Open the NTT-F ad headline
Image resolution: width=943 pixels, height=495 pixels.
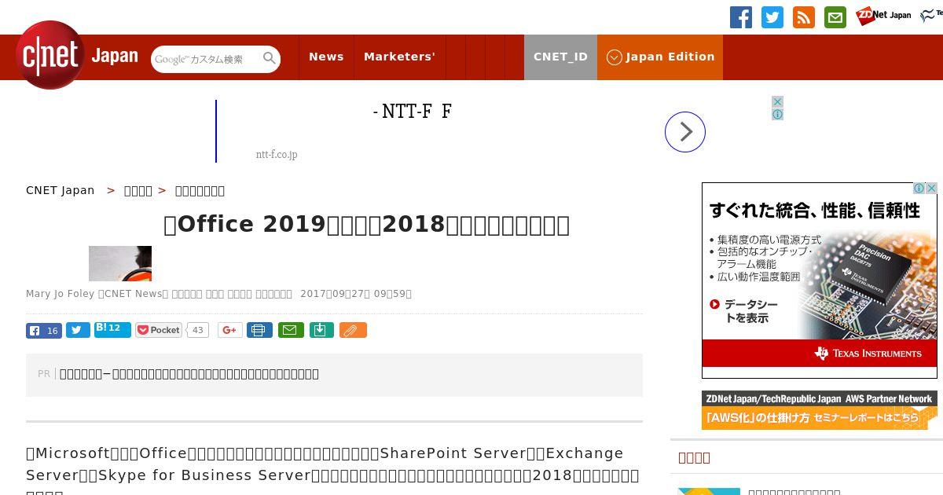[413, 112]
